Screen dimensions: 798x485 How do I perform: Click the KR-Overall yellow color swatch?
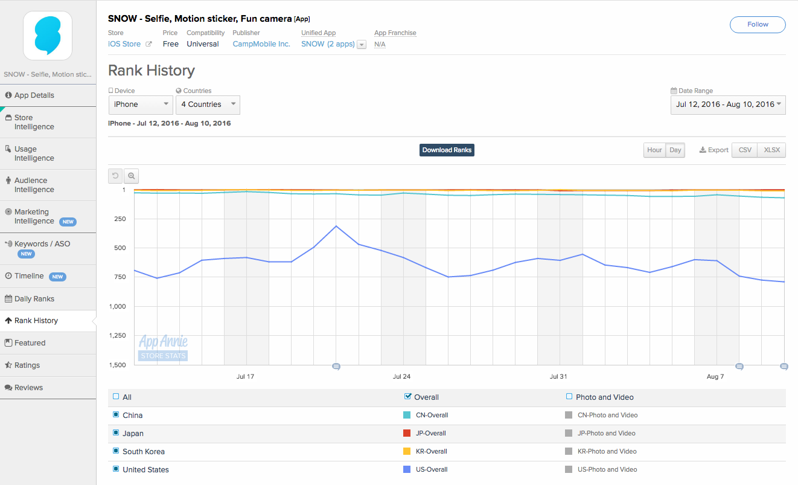(x=407, y=451)
